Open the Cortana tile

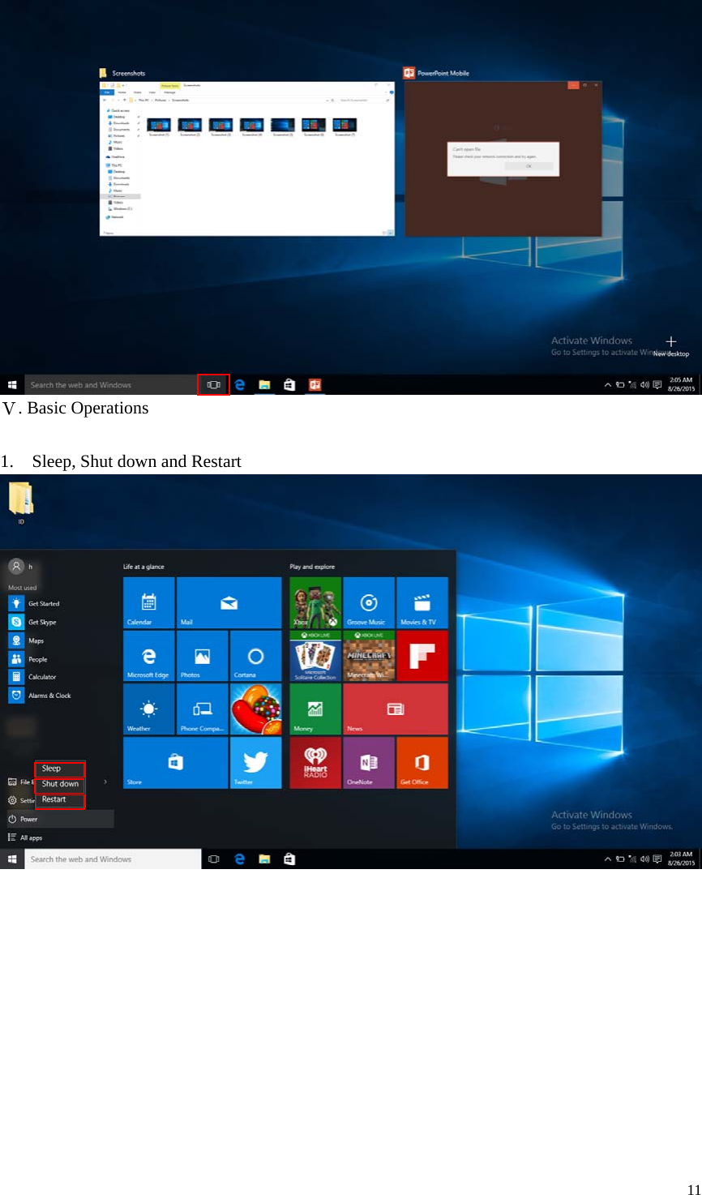click(255, 656)
